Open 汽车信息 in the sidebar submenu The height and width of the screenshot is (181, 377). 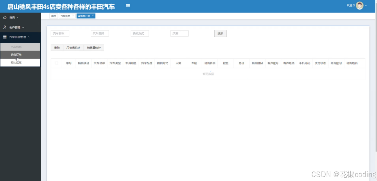20,47
